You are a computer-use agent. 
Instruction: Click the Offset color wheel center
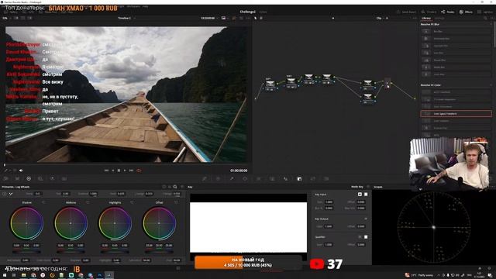coord(159,223)
